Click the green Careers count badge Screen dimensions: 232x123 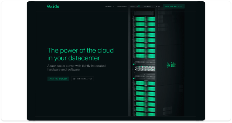139,6
